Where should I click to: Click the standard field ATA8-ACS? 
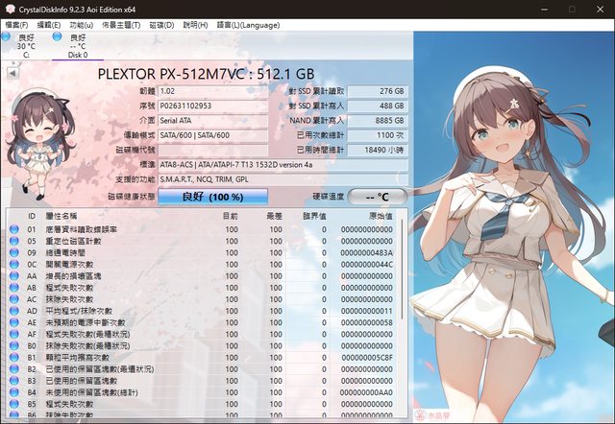283,165
